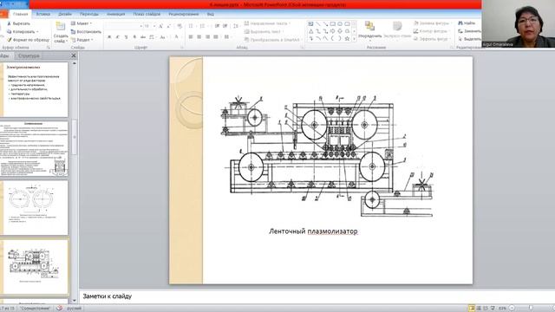Click the Упорядочить (Arrange) button
This screenshot has width=555, height=312.
click(x=370, y=30)
